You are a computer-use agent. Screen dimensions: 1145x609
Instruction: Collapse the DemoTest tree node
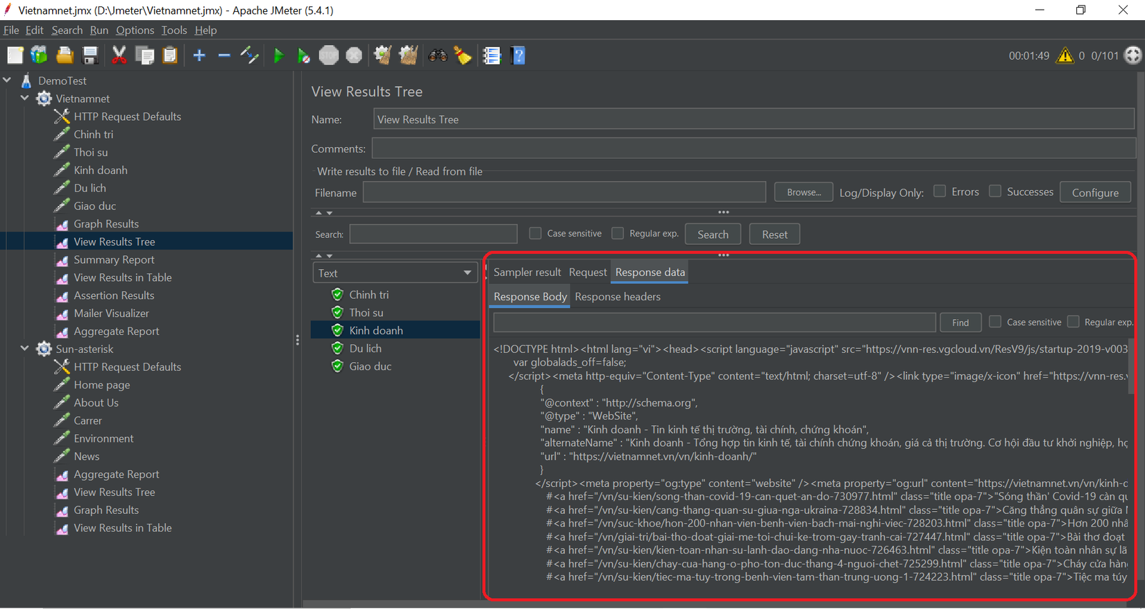8,80
